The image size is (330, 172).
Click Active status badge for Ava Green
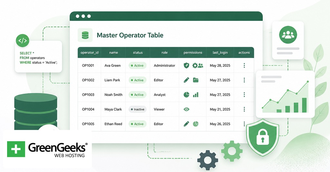pyautogui.click(x=137, y=65)
